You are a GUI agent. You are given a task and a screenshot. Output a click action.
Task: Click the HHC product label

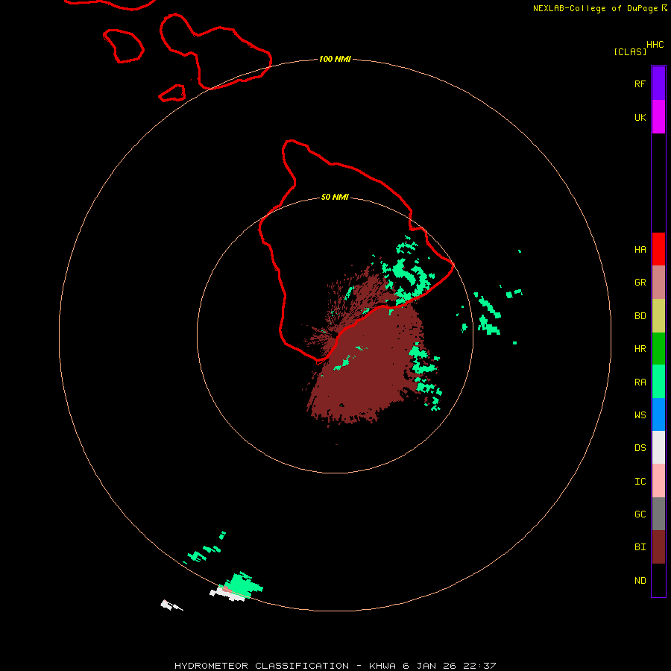[x=655, y=44]
